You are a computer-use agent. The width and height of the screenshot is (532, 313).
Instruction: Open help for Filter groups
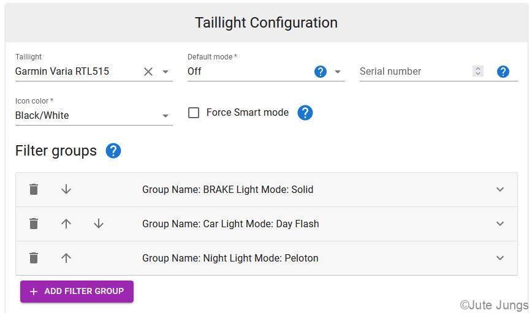(x=113, y=151)
